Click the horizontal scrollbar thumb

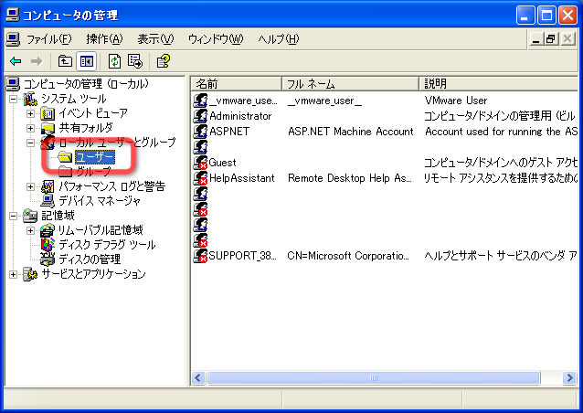pos(374,378)
